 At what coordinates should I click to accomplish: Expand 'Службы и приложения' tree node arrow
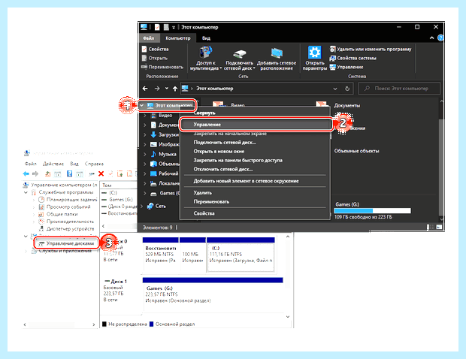click(x=26, y=251)
